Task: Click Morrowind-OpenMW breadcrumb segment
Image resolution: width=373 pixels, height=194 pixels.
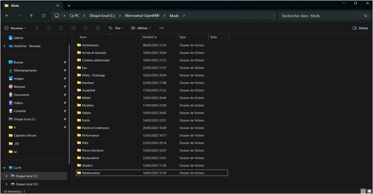Action: [x=142, y=16]
